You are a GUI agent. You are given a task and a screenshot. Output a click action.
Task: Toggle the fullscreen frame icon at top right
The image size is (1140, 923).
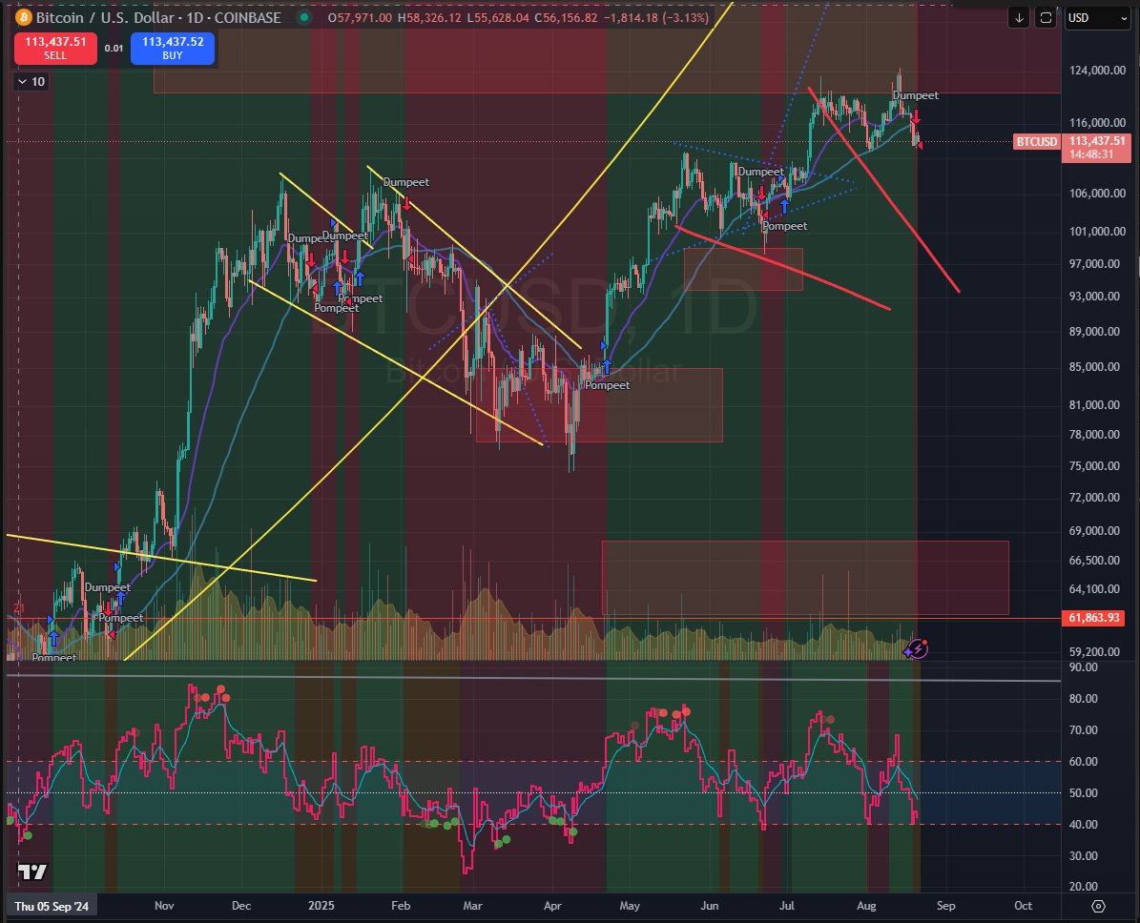pos(1046,18)
